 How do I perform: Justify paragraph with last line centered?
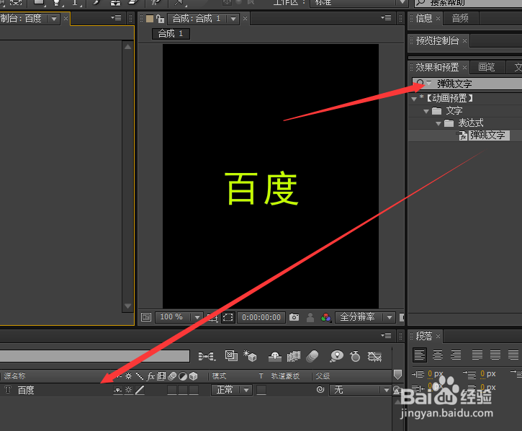495,355
